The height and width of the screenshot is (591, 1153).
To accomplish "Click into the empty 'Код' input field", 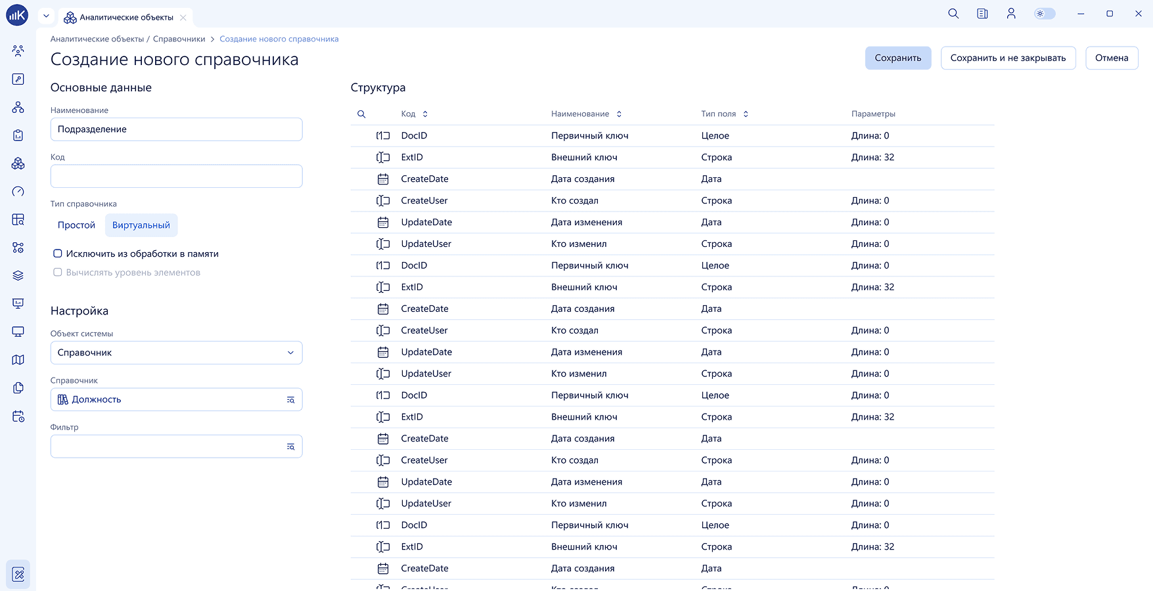I will pos(176,176).
